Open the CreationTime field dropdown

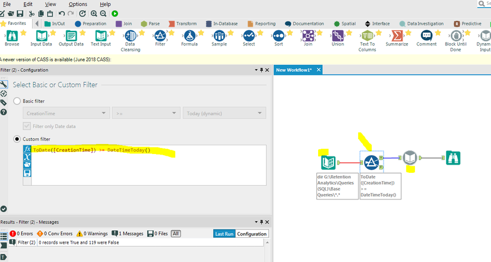66,113
